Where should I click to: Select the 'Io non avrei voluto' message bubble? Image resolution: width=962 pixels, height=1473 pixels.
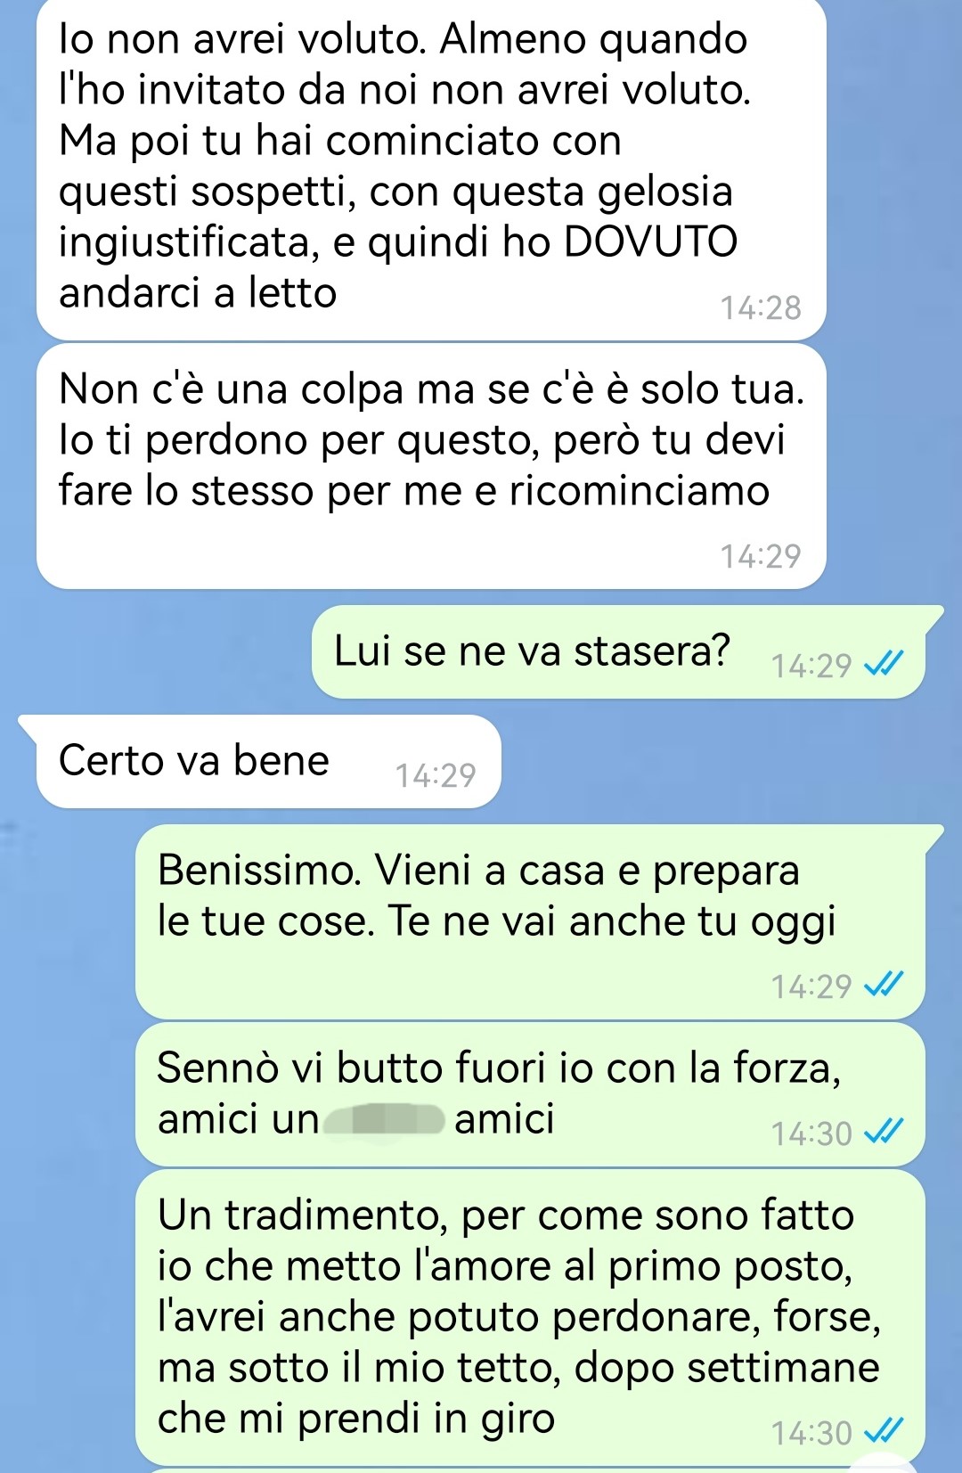(431, 168)
